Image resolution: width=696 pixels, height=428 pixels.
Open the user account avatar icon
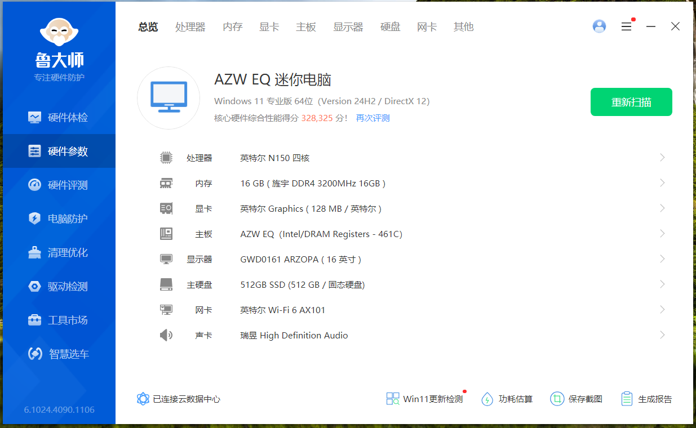pyautogui.click(x=599, y=26)
